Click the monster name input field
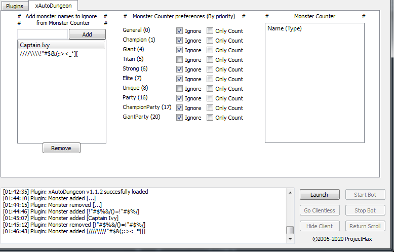The image size is (394, 252). [43, 34]
